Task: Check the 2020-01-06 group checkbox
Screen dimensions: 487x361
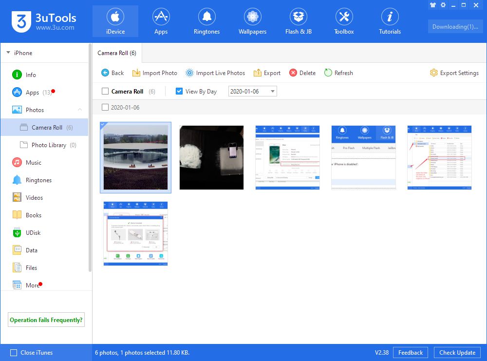Action: pyautogui.click(x=105, y=108)
